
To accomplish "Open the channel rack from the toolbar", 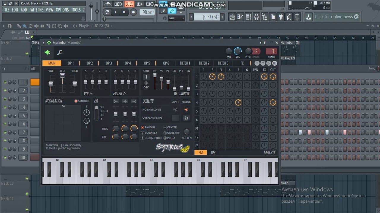I will pyautogui.click(x=248, y=17).
